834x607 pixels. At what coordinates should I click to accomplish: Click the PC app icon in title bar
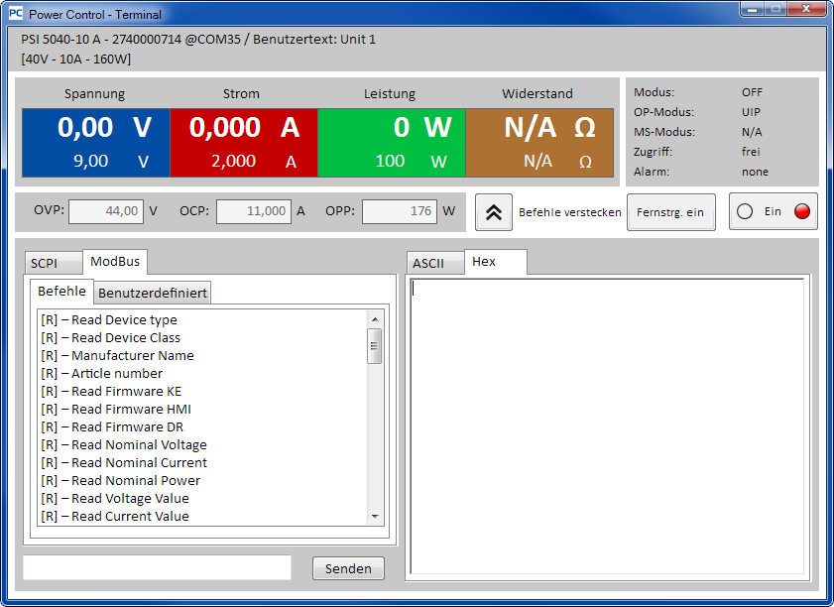point(15,14)
